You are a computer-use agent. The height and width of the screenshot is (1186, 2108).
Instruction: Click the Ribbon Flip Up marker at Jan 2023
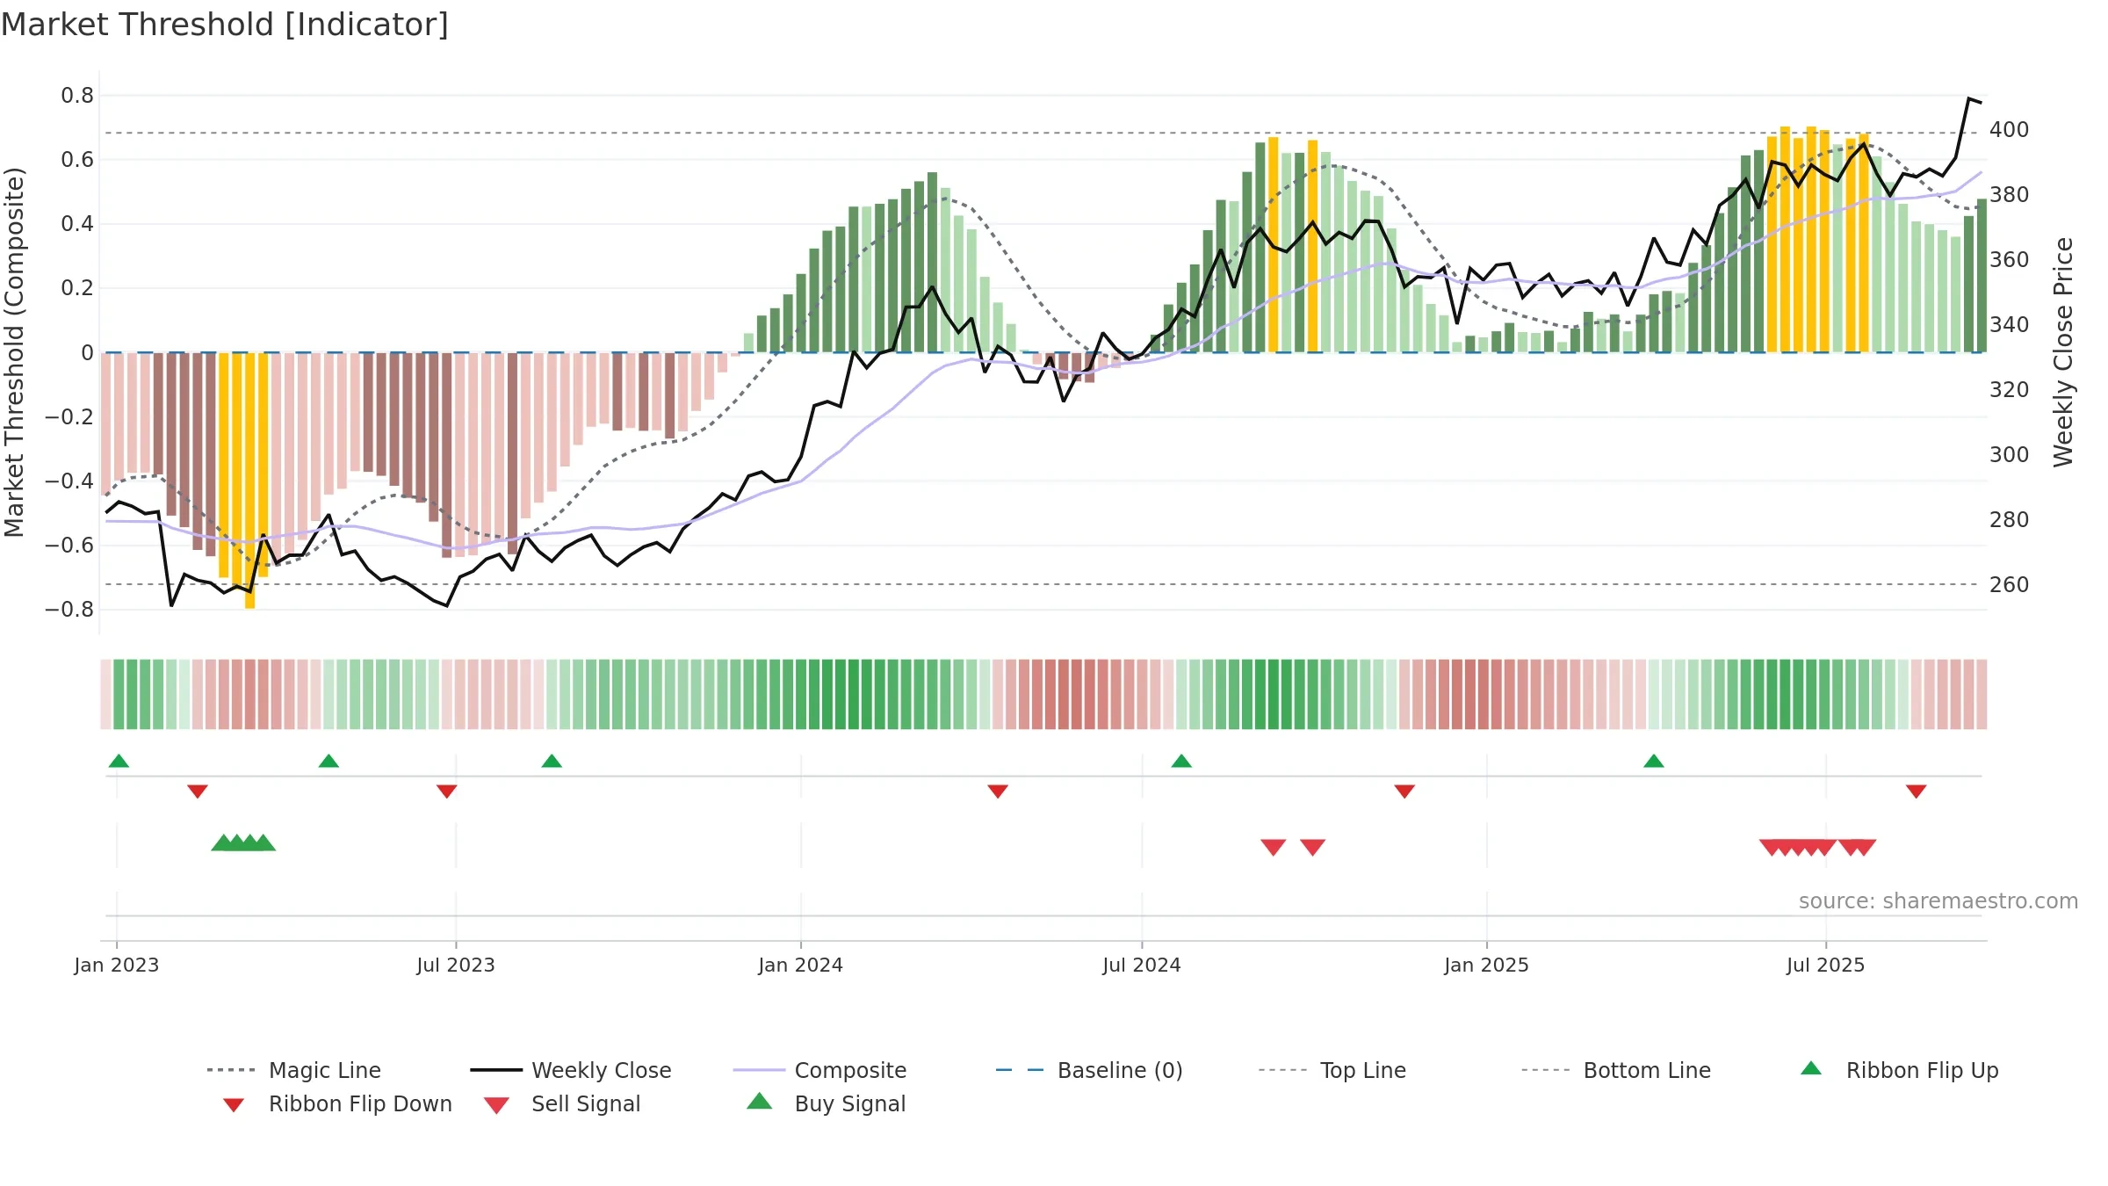coord(119,761)
